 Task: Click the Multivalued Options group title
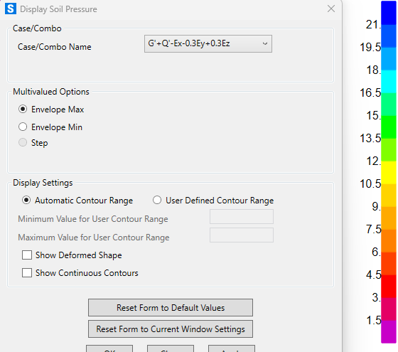pyautogui.click(x=51, y=92)
